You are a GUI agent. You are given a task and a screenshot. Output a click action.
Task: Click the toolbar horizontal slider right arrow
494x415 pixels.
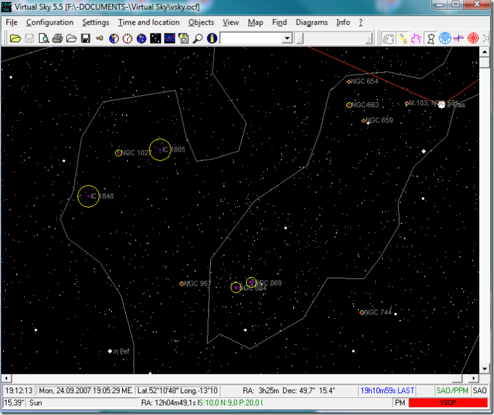tap(369, 39)
